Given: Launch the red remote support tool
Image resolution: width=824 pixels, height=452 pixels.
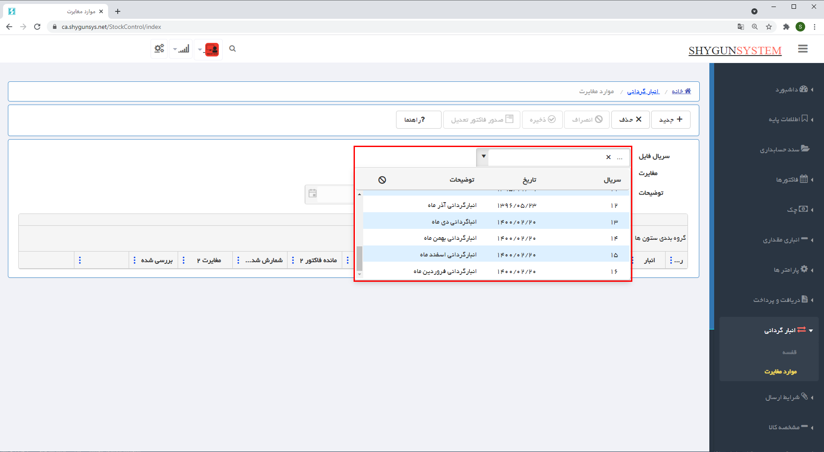Looking at the screenshot, I should pyautogui.click(x=213, y=49).
